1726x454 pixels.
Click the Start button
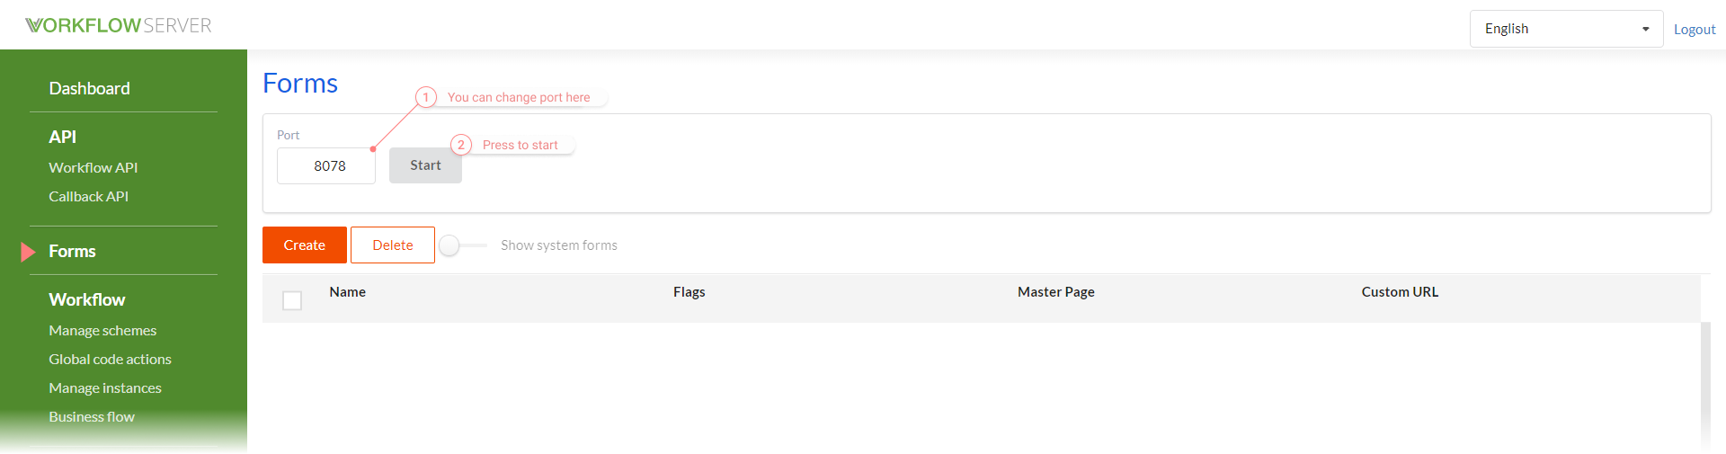coord(425,165)
